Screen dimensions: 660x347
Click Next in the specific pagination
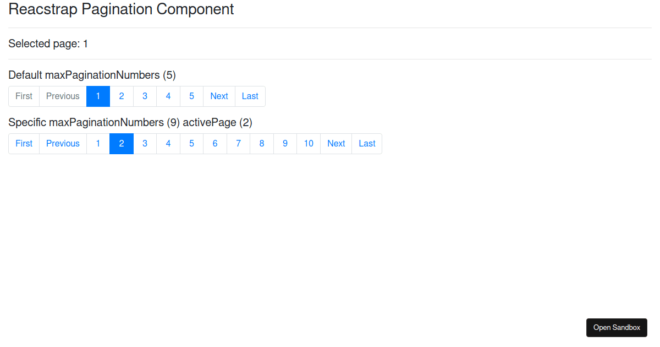click(335, 143)
